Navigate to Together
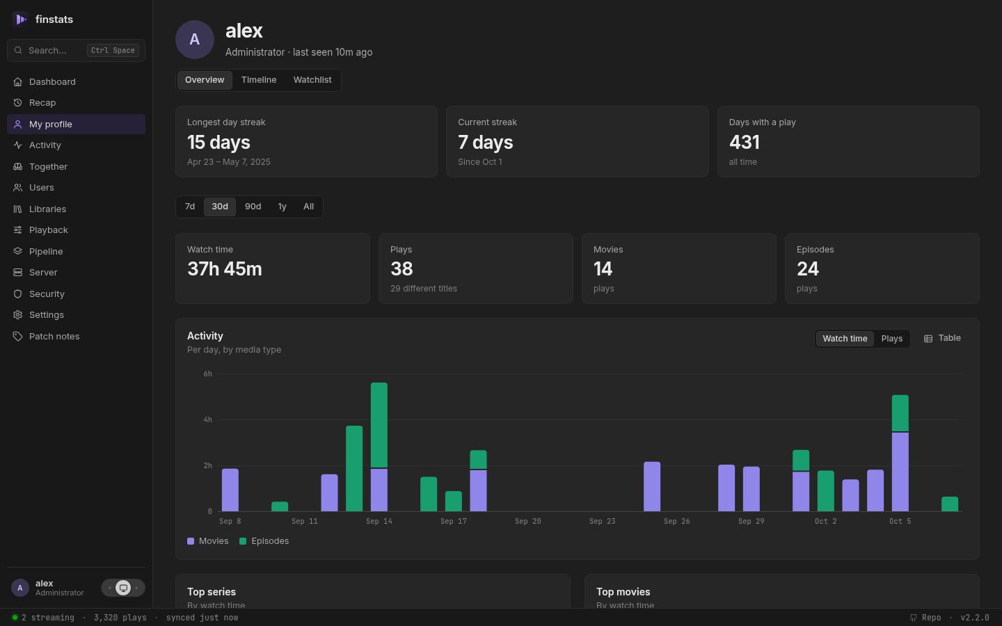The width and height of the screenshot is (1002, 626). (76, 167)
